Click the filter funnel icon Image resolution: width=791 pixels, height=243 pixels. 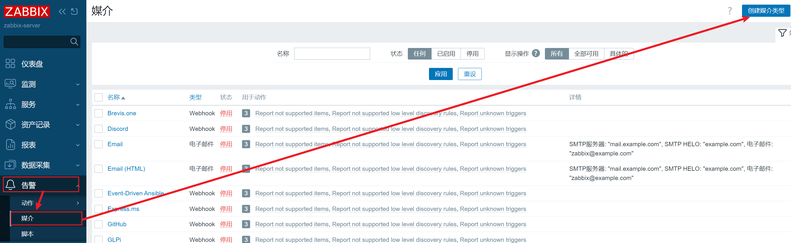(x=782, y=33)
